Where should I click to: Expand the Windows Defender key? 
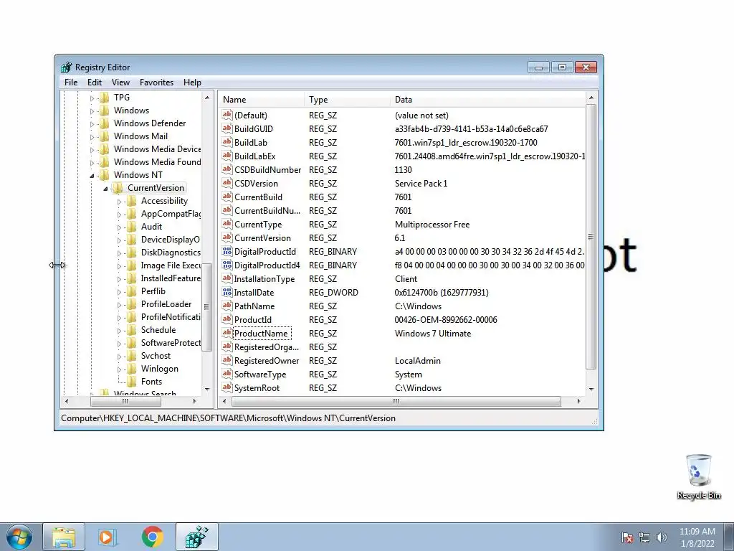[92, 124]
